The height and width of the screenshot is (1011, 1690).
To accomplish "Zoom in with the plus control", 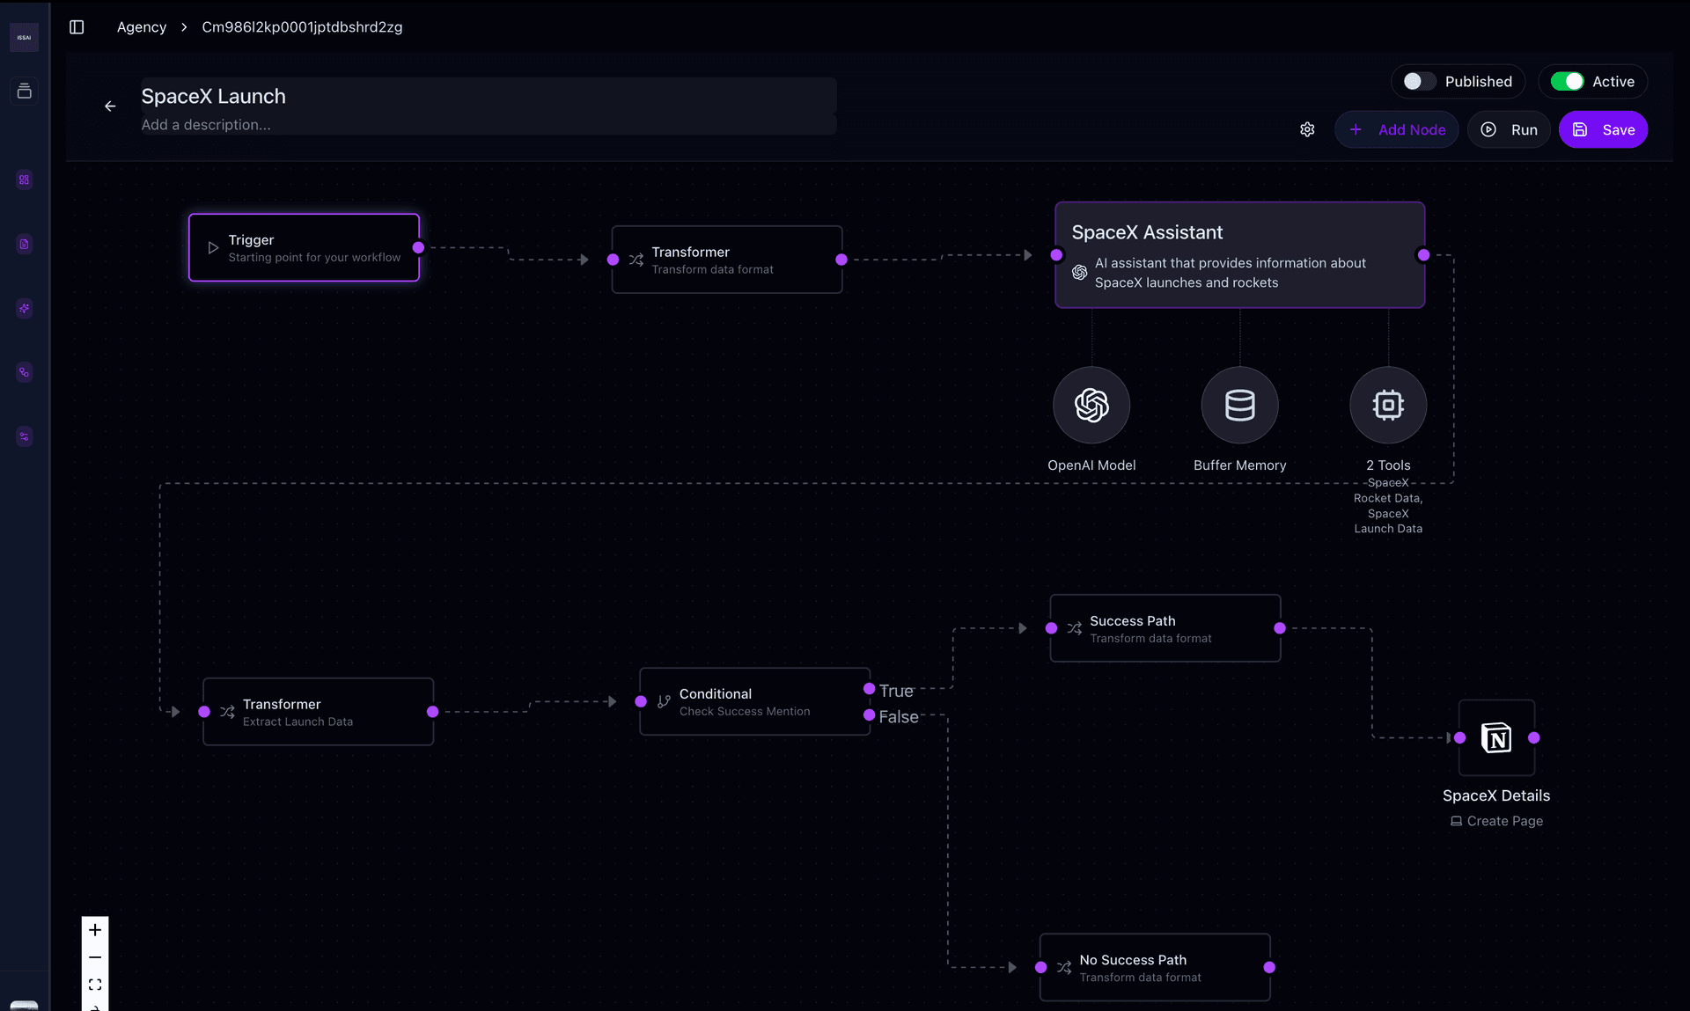I will click(95, 929).
